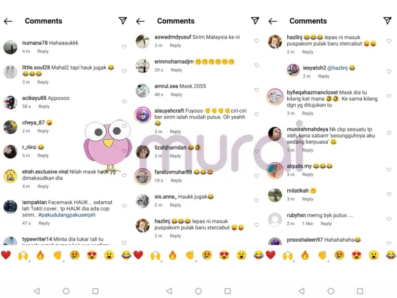Open the alquds.my profile avatar
This screenshot has height=298, width=397.
[275, 171]
